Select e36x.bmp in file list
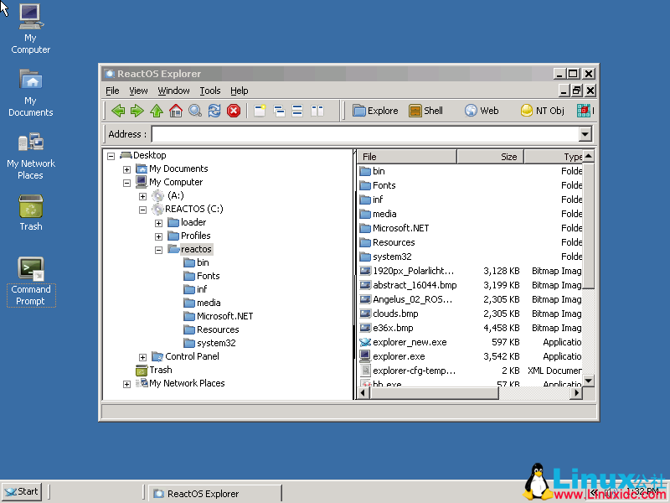The width and height of the screenshot is (670, 503). [x=387, y=328]
